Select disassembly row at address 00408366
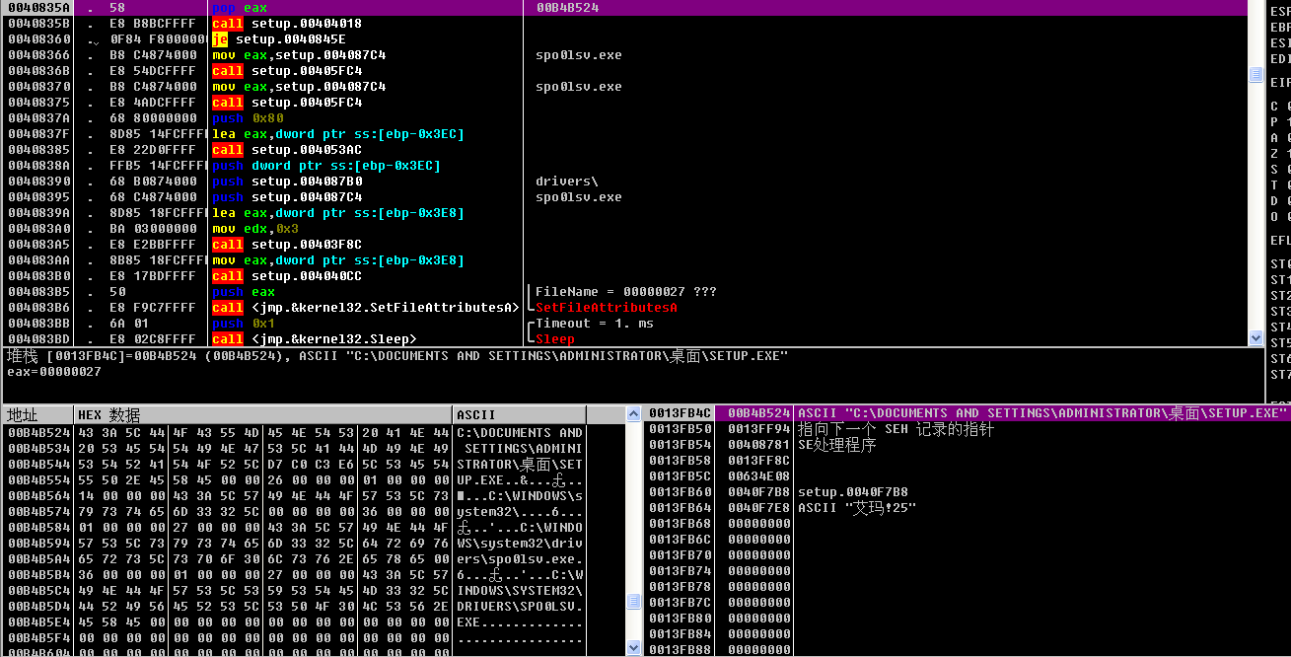The height and width of the screenshot is (657, 1291). click(x=623, y=55)
